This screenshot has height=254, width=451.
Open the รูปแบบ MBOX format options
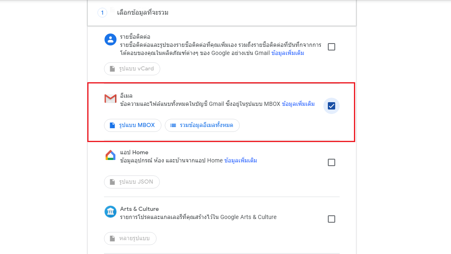[133, 125]
